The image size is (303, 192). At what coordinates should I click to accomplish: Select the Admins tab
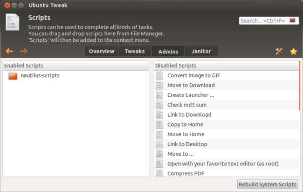[168, 51]
